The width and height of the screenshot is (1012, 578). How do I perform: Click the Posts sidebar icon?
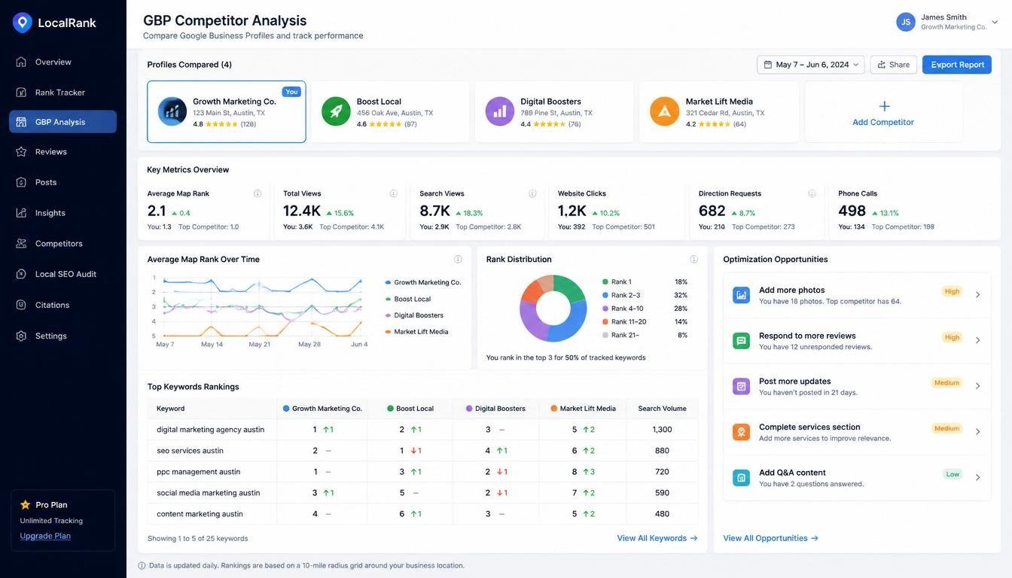pyautogui.click(x=21, y=182)
